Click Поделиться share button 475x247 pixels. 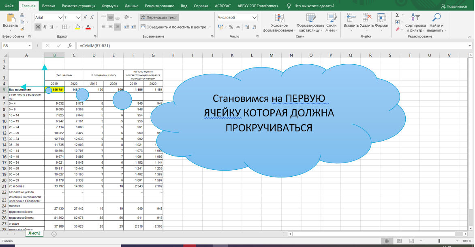(454, 6)
